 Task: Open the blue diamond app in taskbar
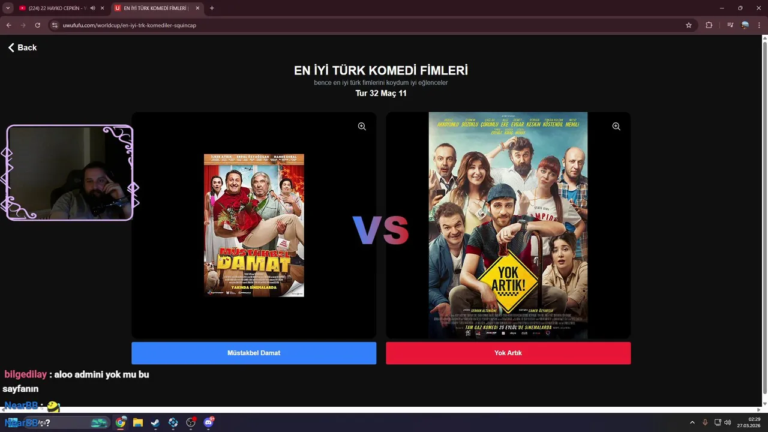coord(173,422)
